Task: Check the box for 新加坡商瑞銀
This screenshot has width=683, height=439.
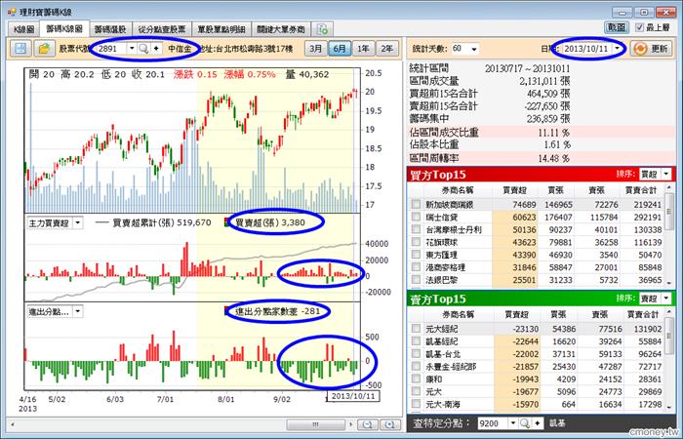Action: click(416, 204)
